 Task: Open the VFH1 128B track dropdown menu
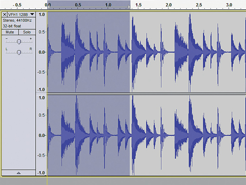[21, 14]
